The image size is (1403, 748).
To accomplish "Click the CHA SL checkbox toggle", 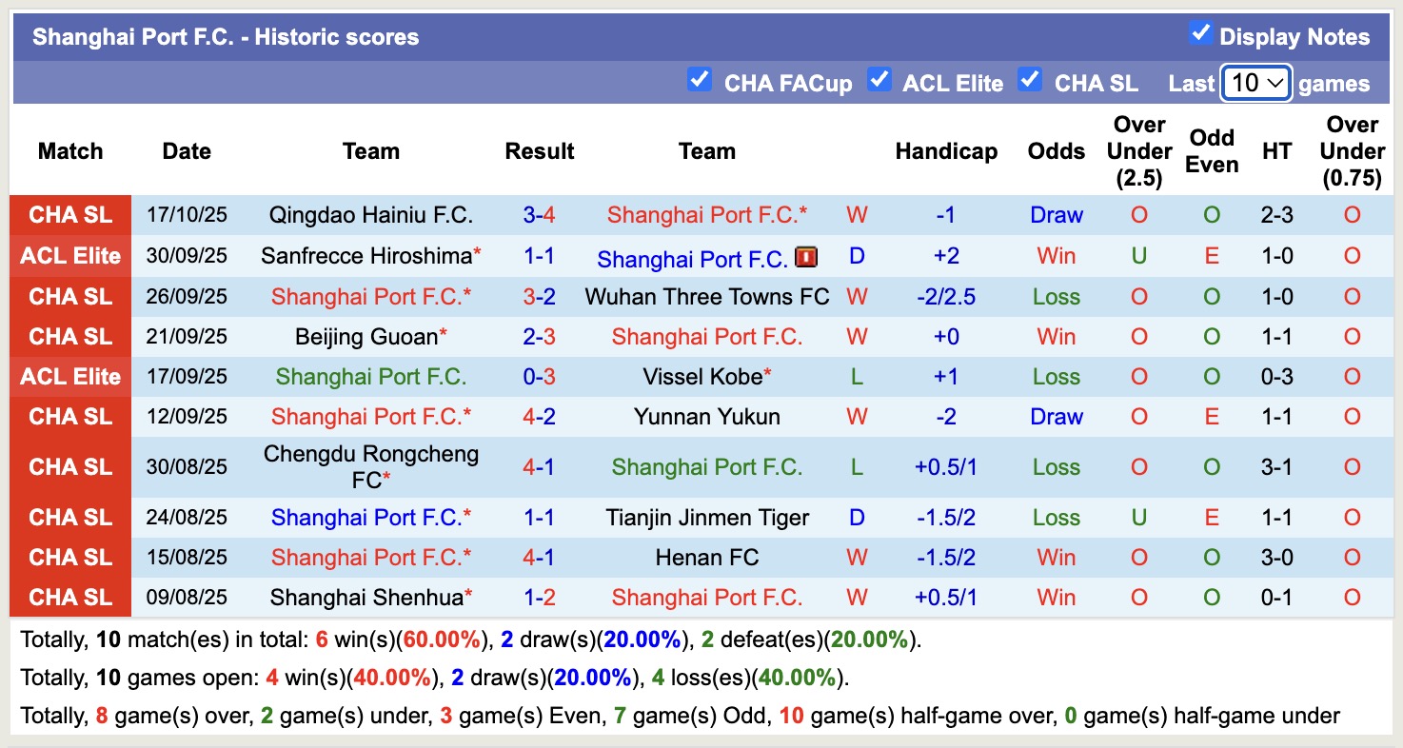I will coord(1030,81).
